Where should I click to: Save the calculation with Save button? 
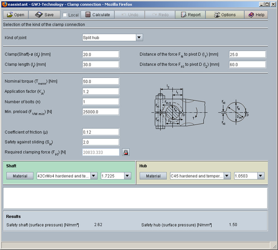click(x=44, y=15)
